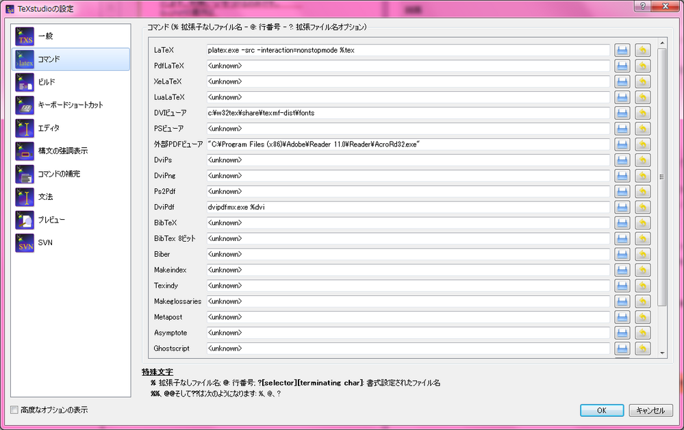Viewport: 684px width, 430px height.
Task: Browse for the DviPng executable
Action: pyautogui.click(x=622, y=176)
